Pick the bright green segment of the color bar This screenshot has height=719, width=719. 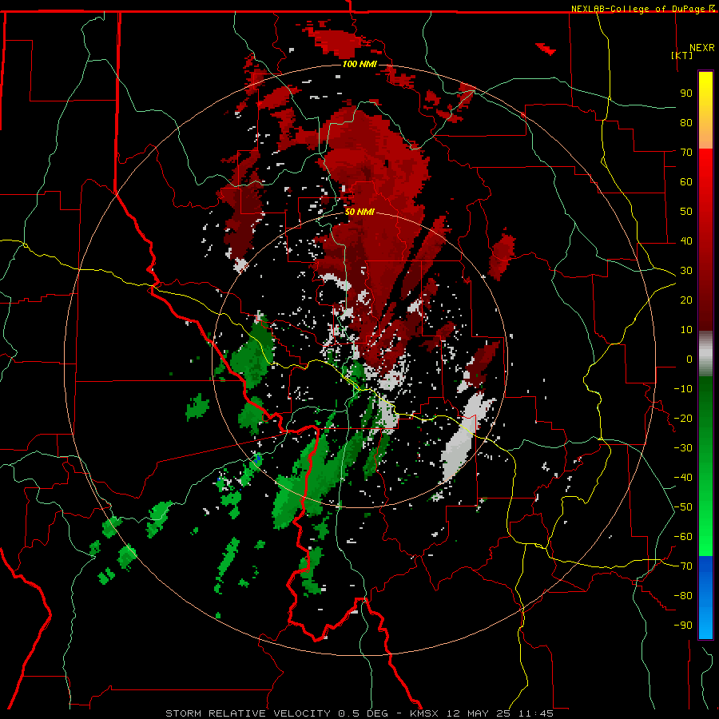pyautogui.click(x=705, y=518)
